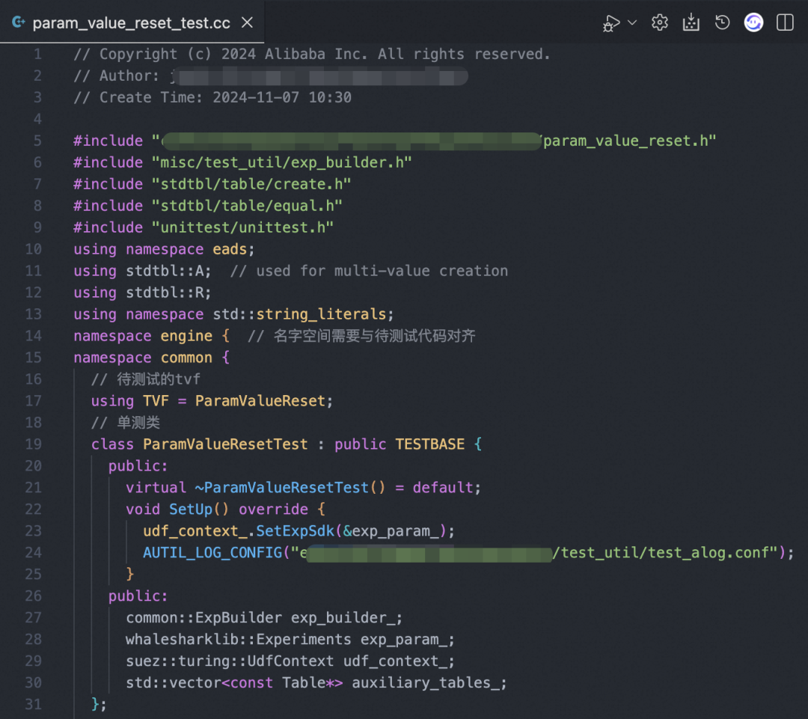Click "engine" namespace name on line 14
Image resolution: width=808 pixels, height=719 pixels.
186,336
